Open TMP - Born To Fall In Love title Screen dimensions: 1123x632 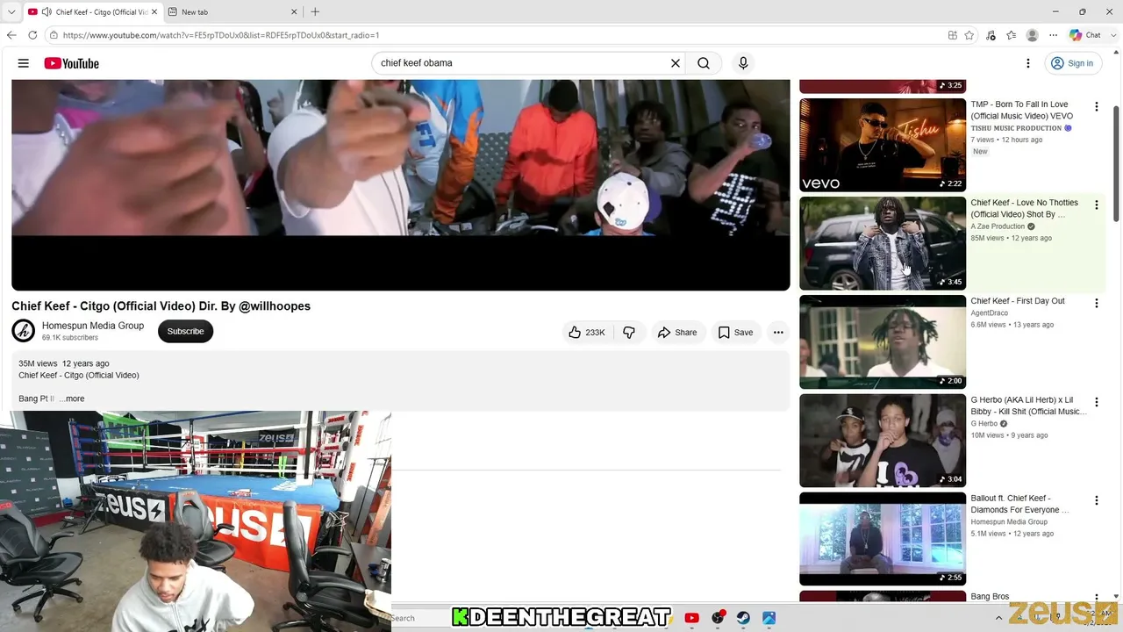coord(1022,110)
